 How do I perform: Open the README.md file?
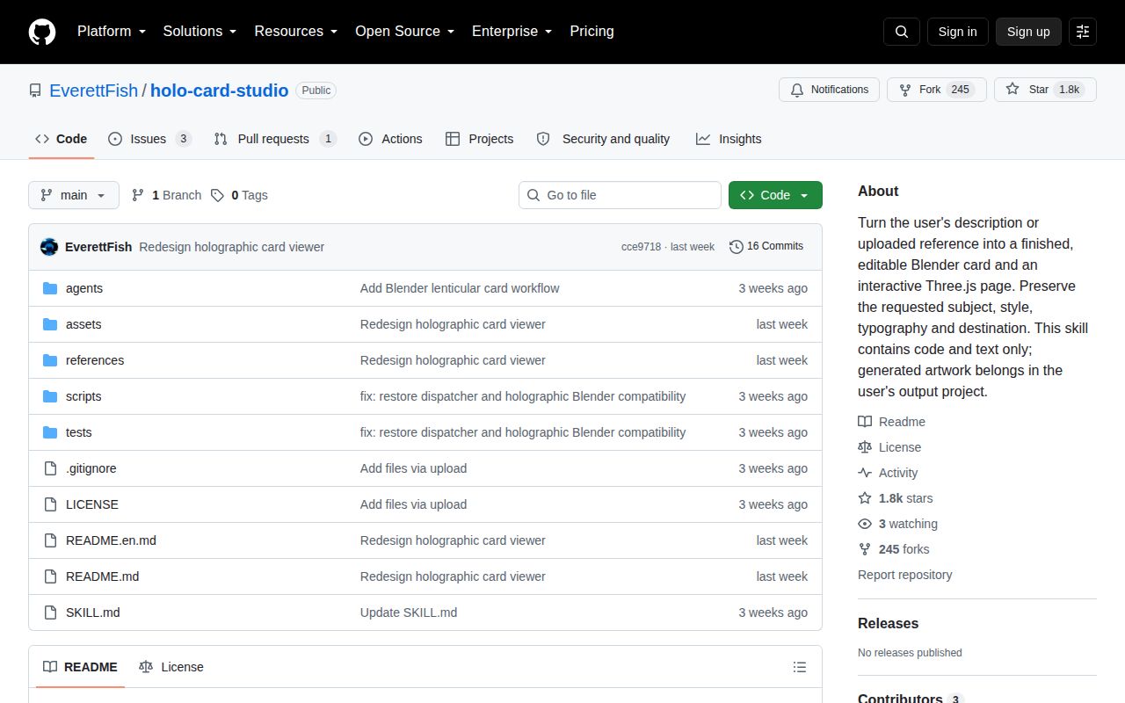click(102, 576)
